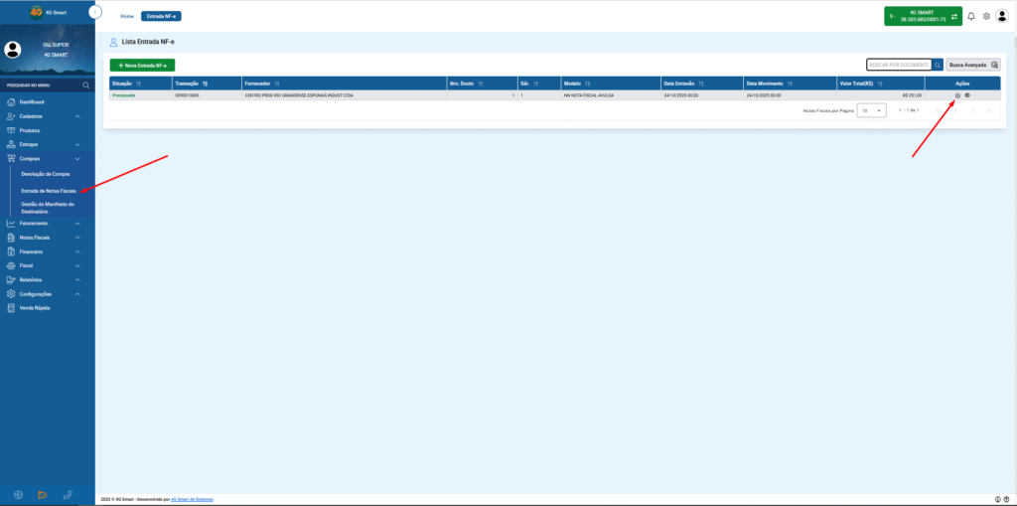This screenshot has height=506, width=1017.
Task: Open the gear action for the Processada row
Action: pos(958,95)
